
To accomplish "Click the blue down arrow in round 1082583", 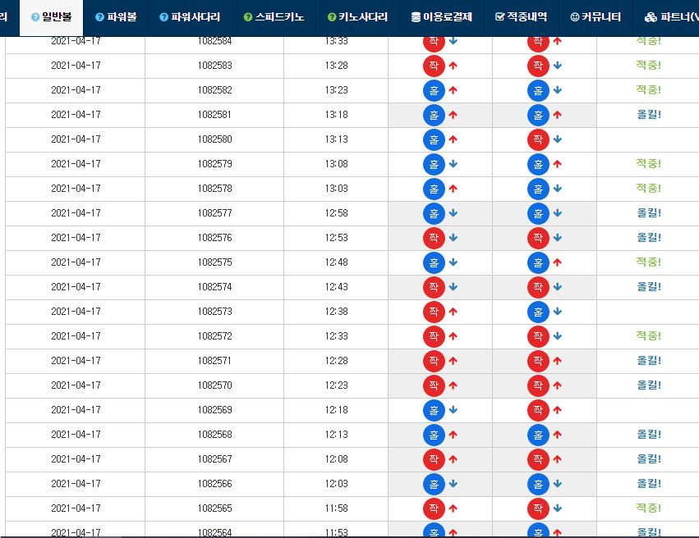I will tap(558, 66).
